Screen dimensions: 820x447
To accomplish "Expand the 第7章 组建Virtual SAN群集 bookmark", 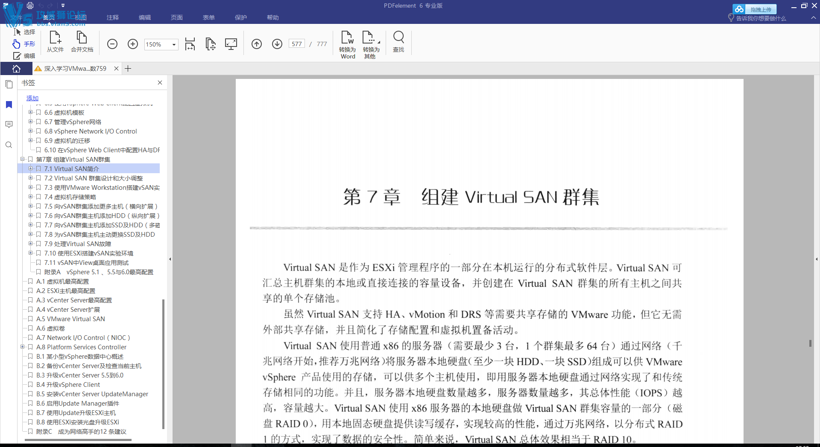I will click(x=23, y=159).
